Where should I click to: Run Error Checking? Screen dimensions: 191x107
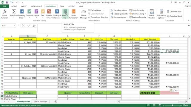tap(137, 14)
